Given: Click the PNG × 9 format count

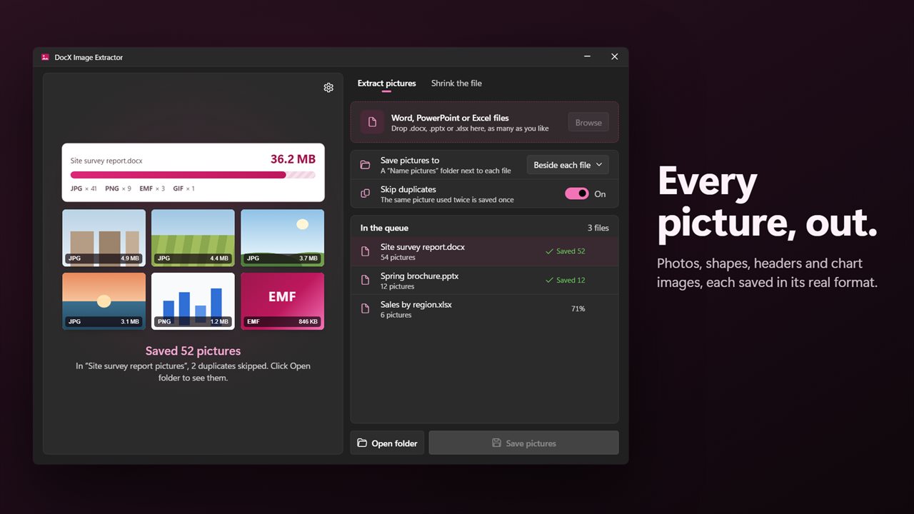Looking at the screenshot, I should 118,188.
